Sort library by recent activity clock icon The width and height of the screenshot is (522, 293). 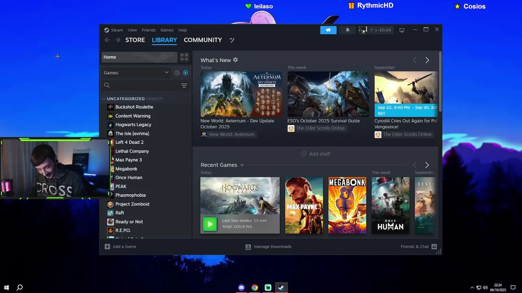(x=177, y=73)
